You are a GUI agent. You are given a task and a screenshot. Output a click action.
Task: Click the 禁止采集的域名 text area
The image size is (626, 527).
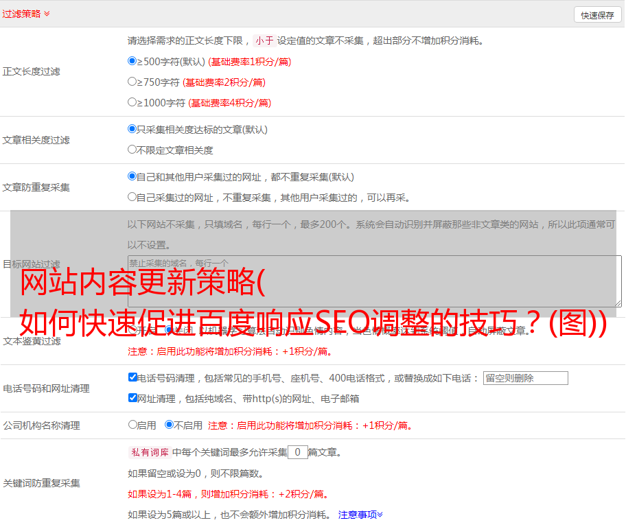pos(374,281)
